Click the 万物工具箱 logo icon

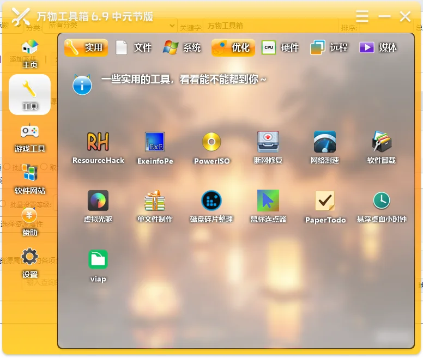pyautogui.click(x=21, y=17)
